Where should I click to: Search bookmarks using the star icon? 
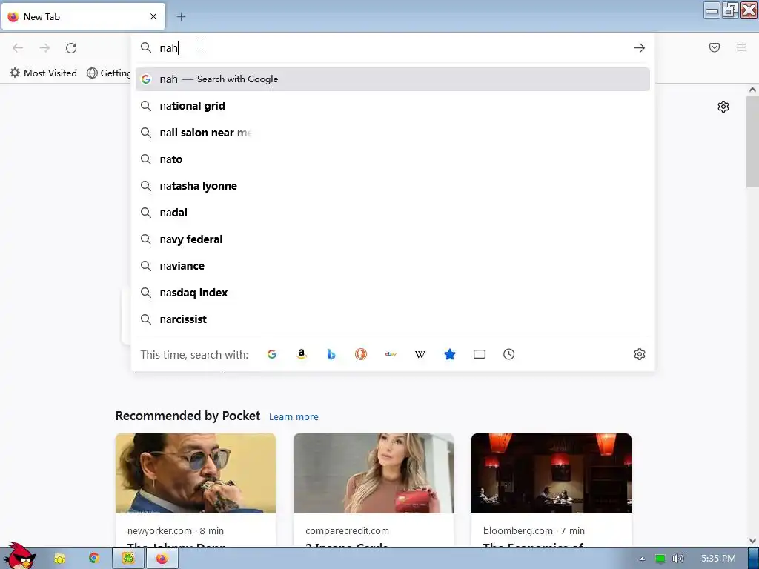tap(450, 354)
